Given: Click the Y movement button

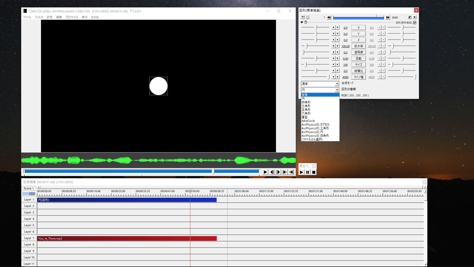Looking at the screenshot, I should pyautogui.click(x=358, y=34).
